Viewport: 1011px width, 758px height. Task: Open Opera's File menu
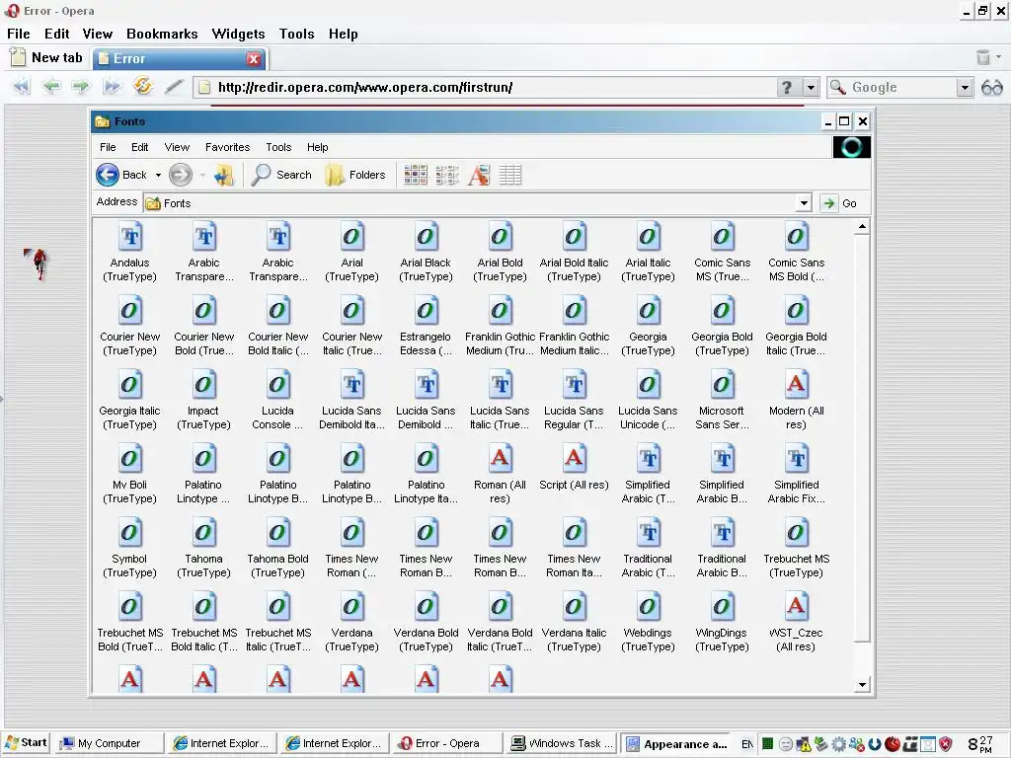(x=19, y=34)
